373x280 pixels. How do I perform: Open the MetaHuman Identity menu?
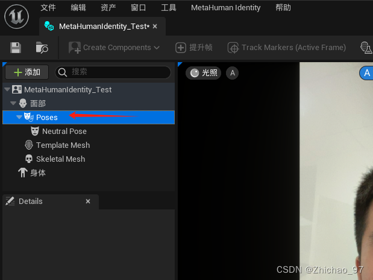click(226, 8)
